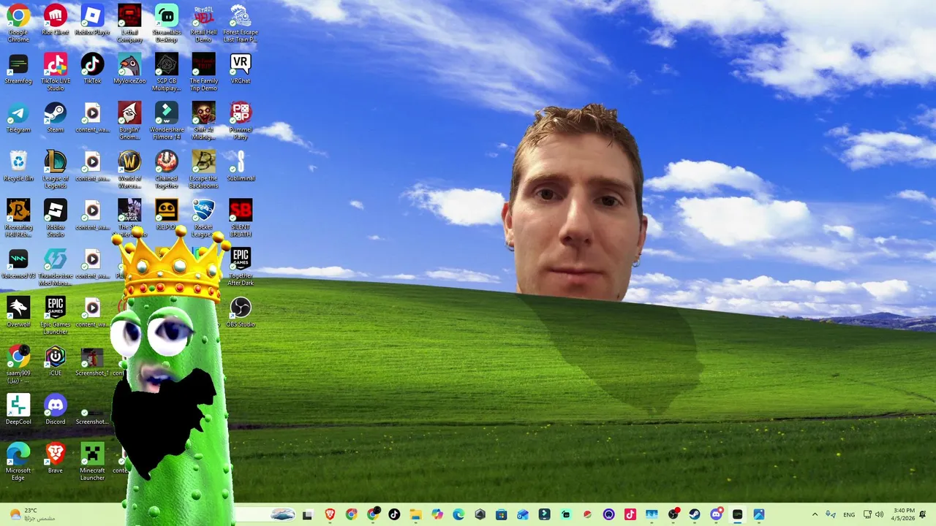The height and width of the screenshot is (526, 936).
Task: Select the Chained Together game icon
Action: pyautogui.click(x=167, y=169)
